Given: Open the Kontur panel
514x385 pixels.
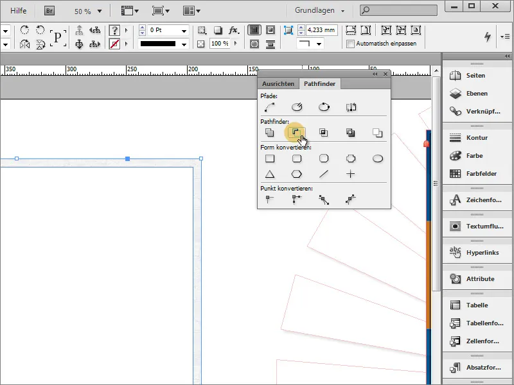Looking at the screenshot, I should 477,138.
